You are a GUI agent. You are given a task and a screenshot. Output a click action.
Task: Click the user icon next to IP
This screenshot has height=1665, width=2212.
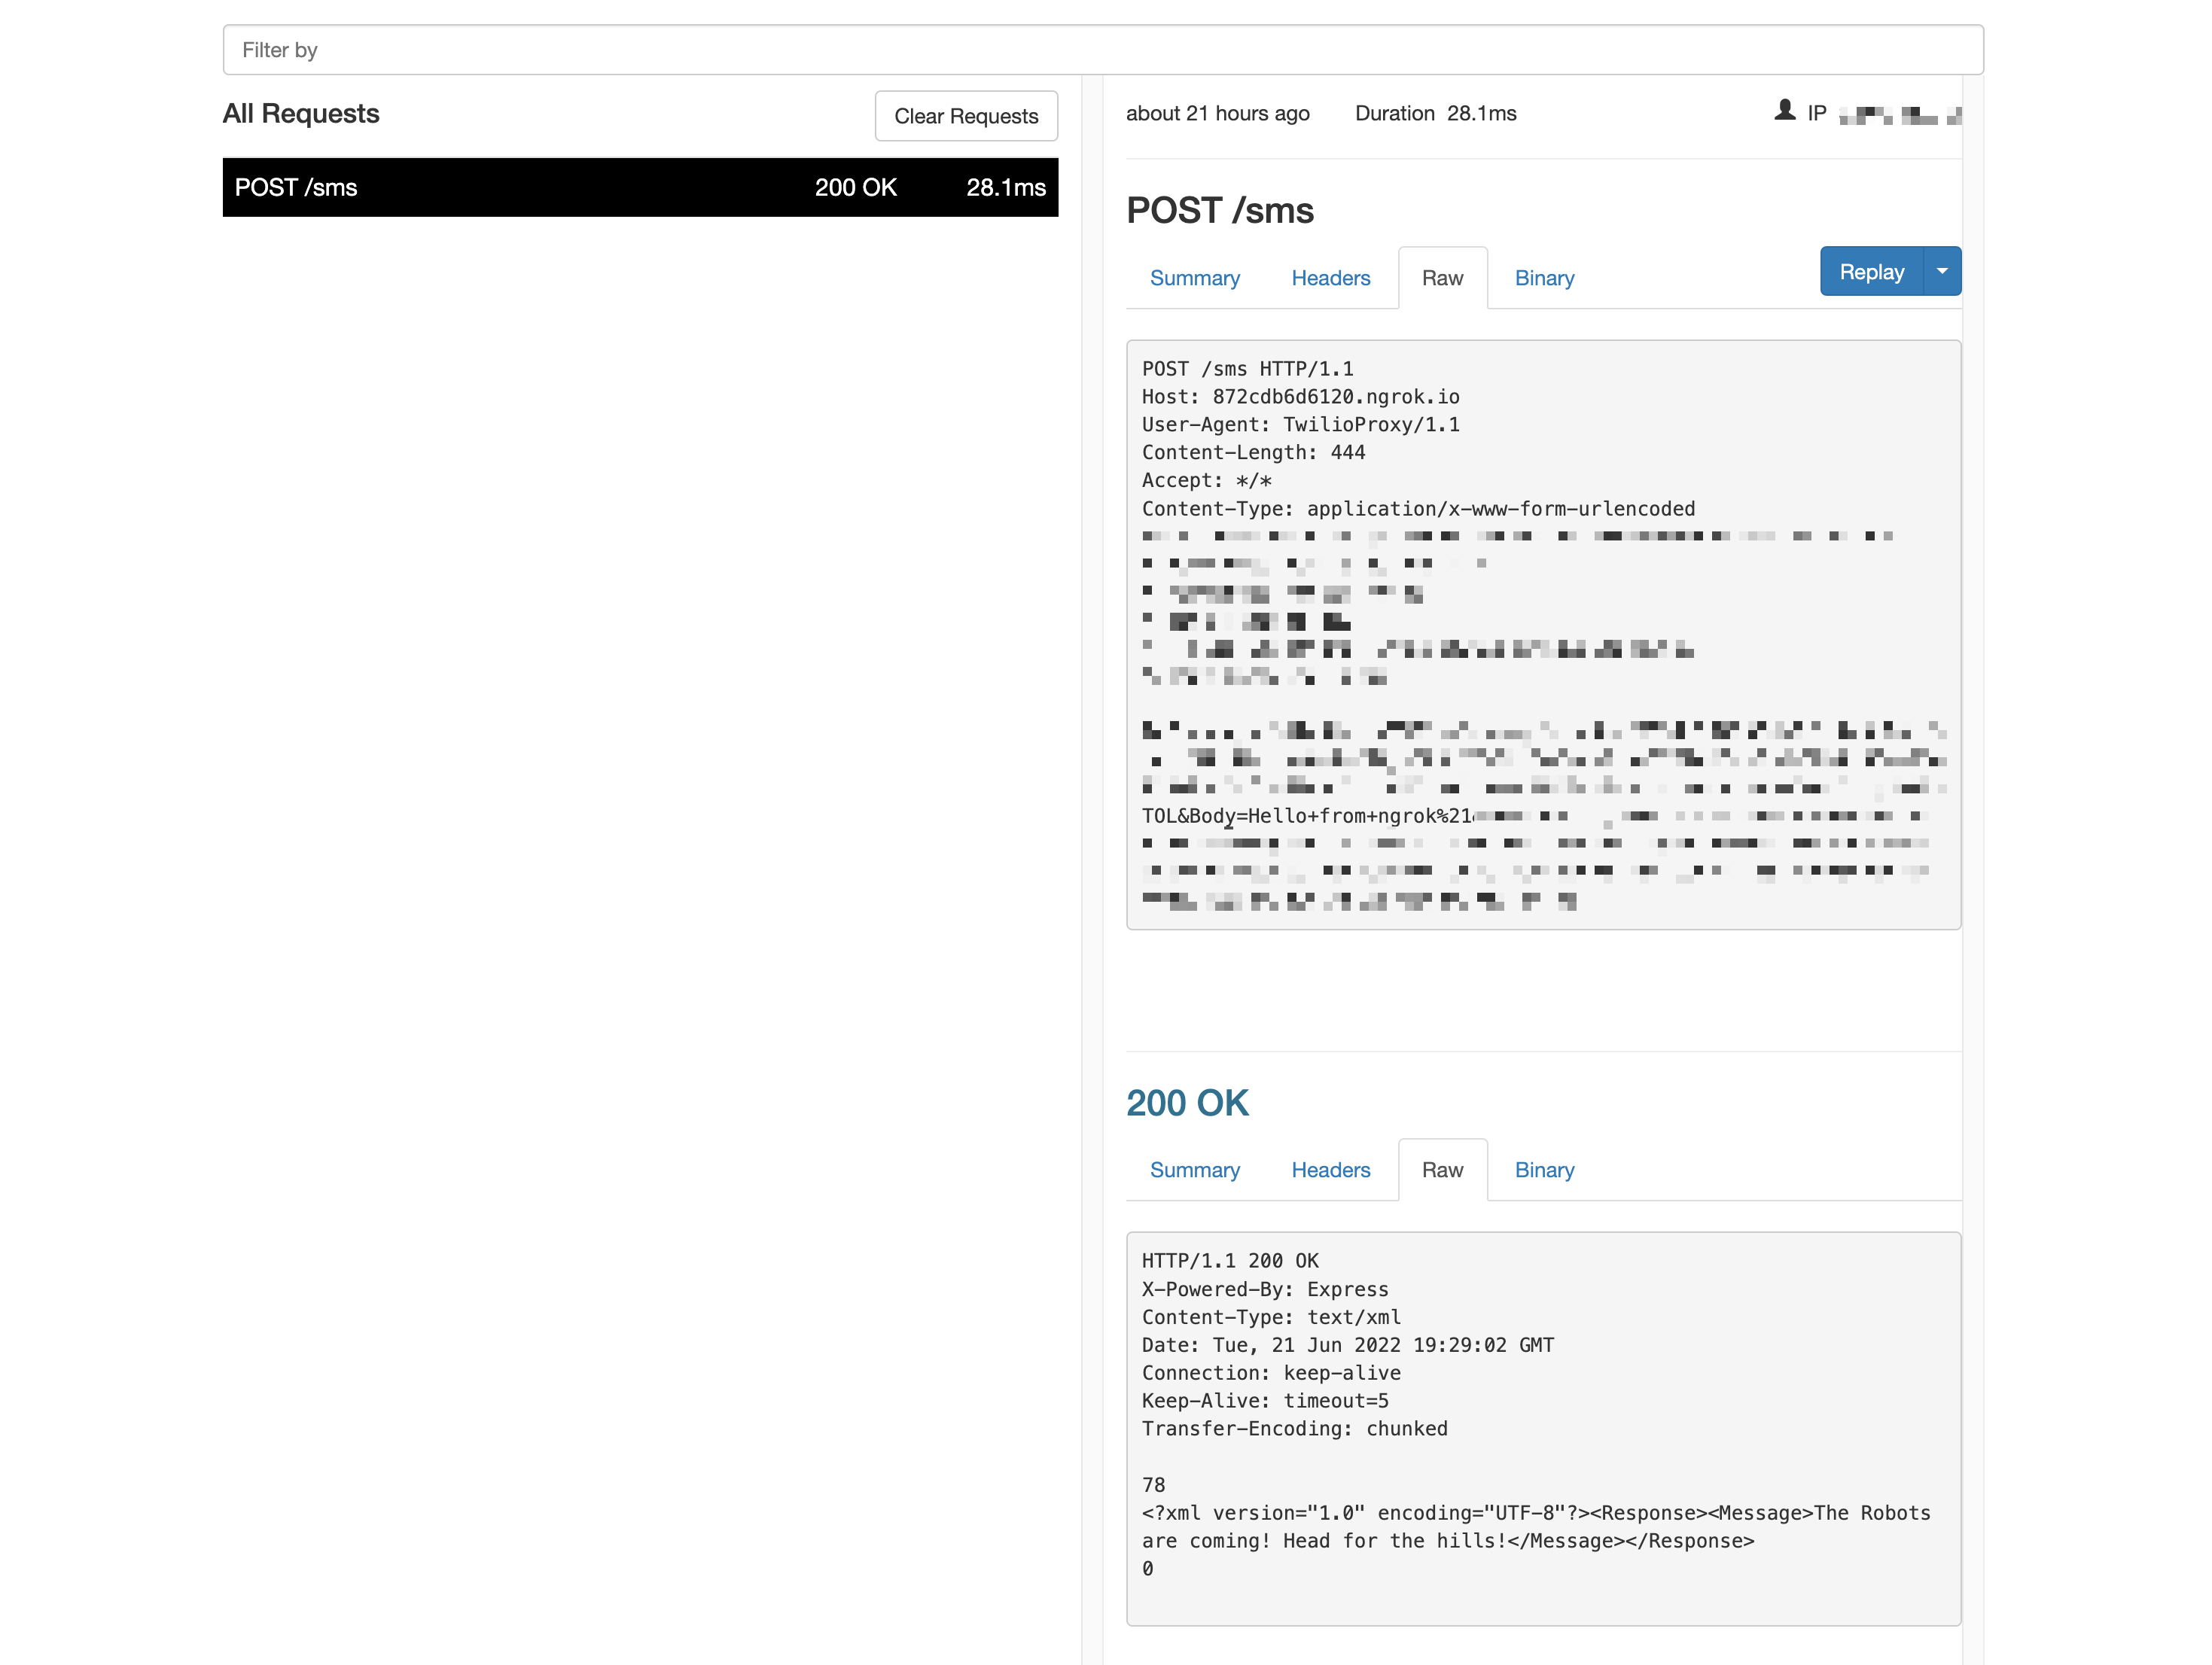(x=1784, y=111)
